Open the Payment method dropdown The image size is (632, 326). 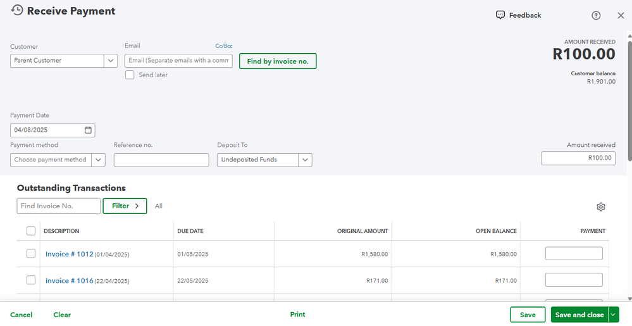click(99, 160)
